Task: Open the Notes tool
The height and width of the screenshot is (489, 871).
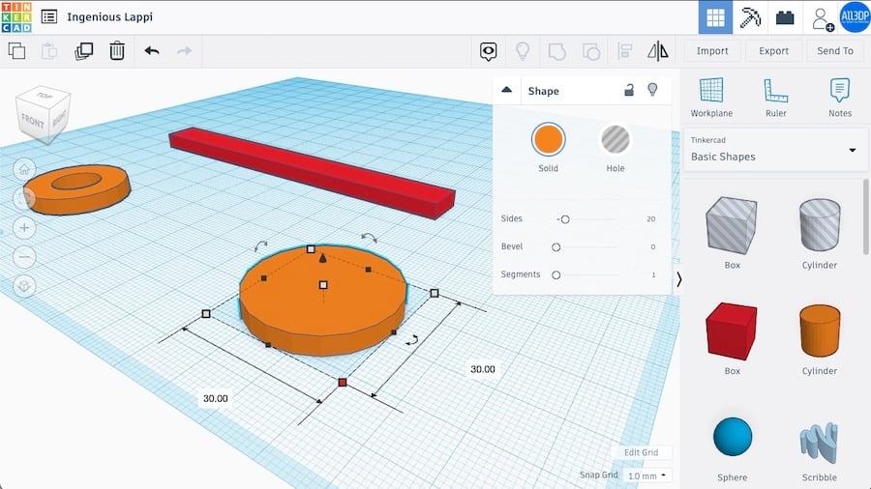Action: coord(840,98)
